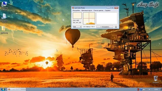
Task: Click the network tray icon
Action: tap(147, 89)
